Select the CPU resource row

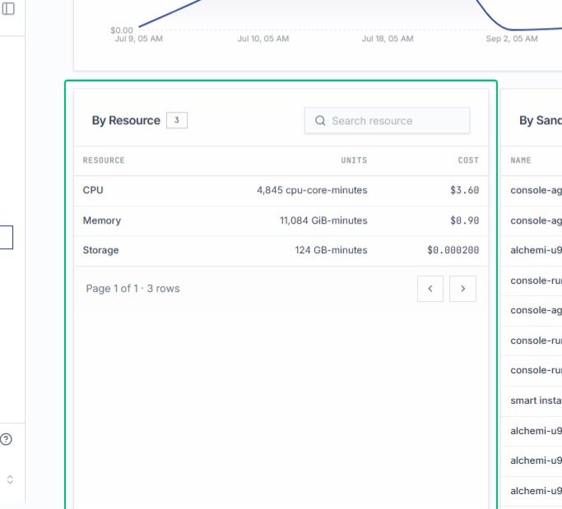pyautogui.click(x=281, y=191)
